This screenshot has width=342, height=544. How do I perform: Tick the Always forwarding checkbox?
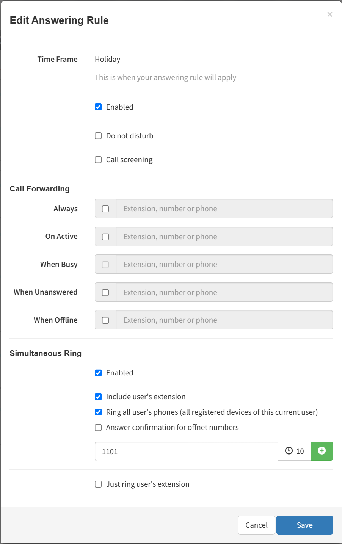pos(105,209)
